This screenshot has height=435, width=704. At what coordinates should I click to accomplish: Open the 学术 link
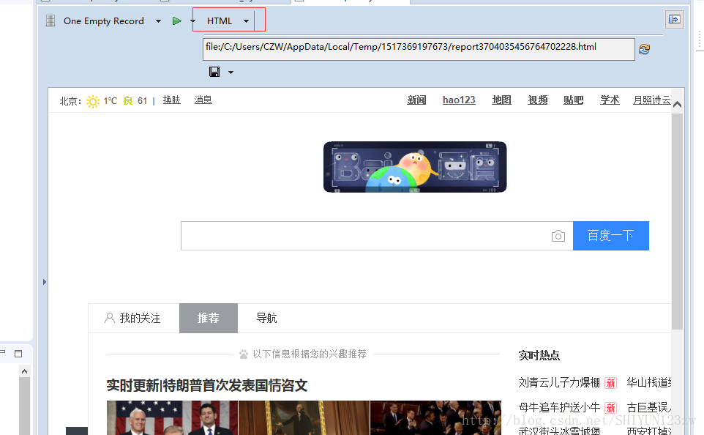[x=610, y=100]
